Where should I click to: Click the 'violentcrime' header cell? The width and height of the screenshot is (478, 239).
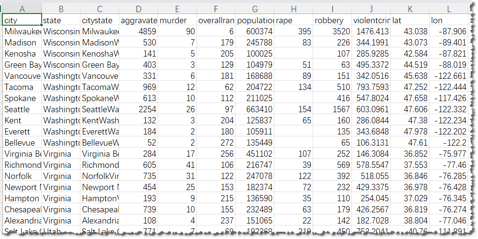click(371, 20)
